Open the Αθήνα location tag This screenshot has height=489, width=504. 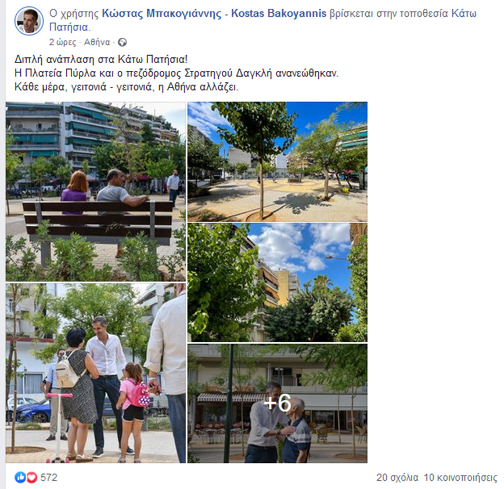point(97,42)
